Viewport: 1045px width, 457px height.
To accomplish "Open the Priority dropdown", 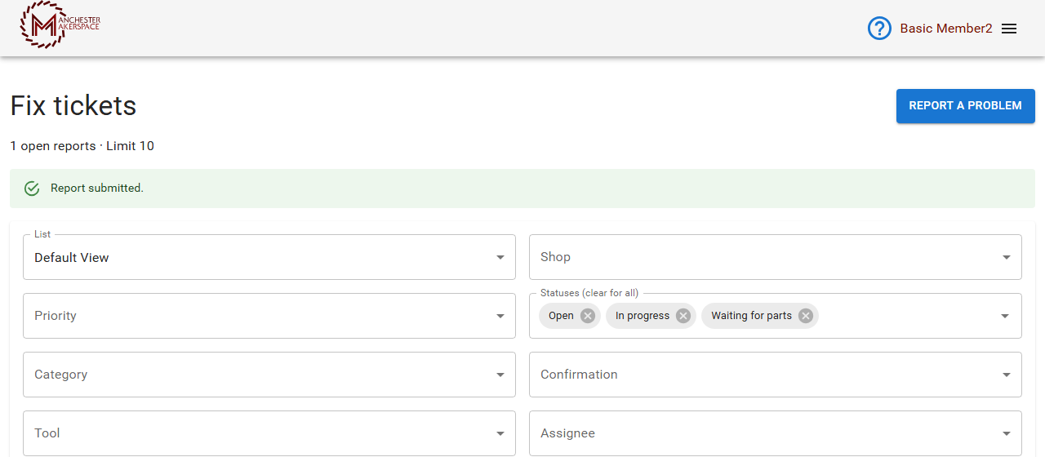I will click(269, 316).
